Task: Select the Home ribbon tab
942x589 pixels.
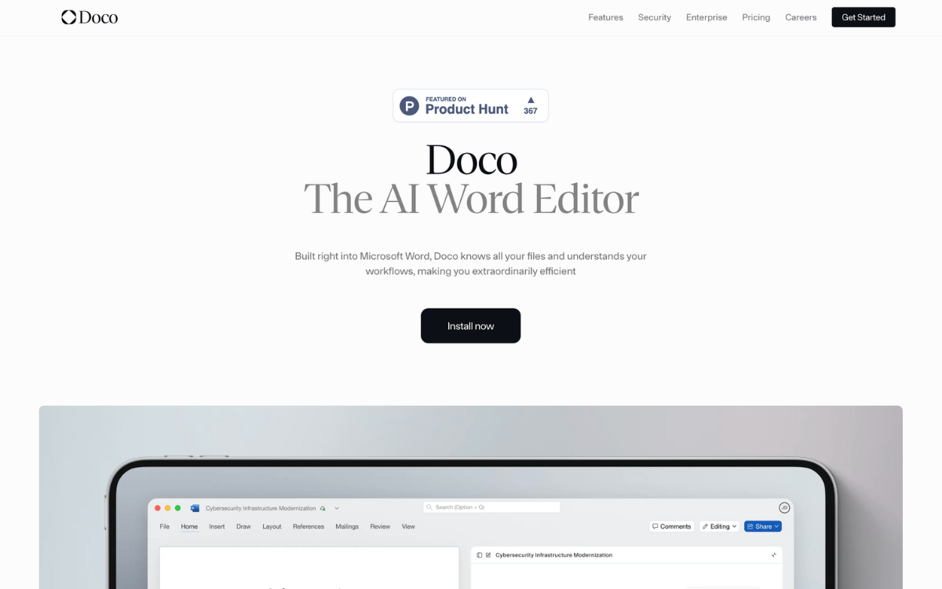Action: click(x=189, y=526)
